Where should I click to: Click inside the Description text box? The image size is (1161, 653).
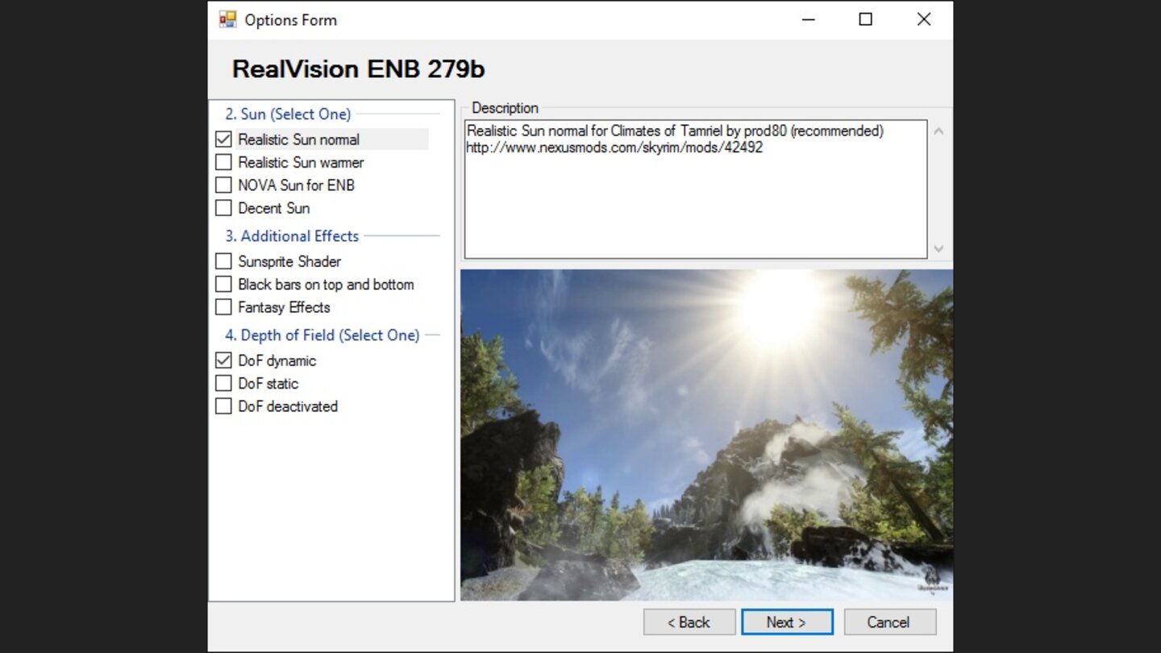tap(696, 189)
